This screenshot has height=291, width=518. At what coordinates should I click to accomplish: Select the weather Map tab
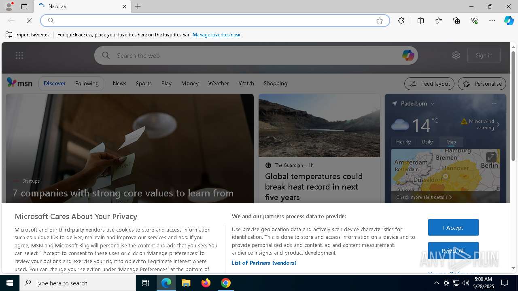click(451, 142)
